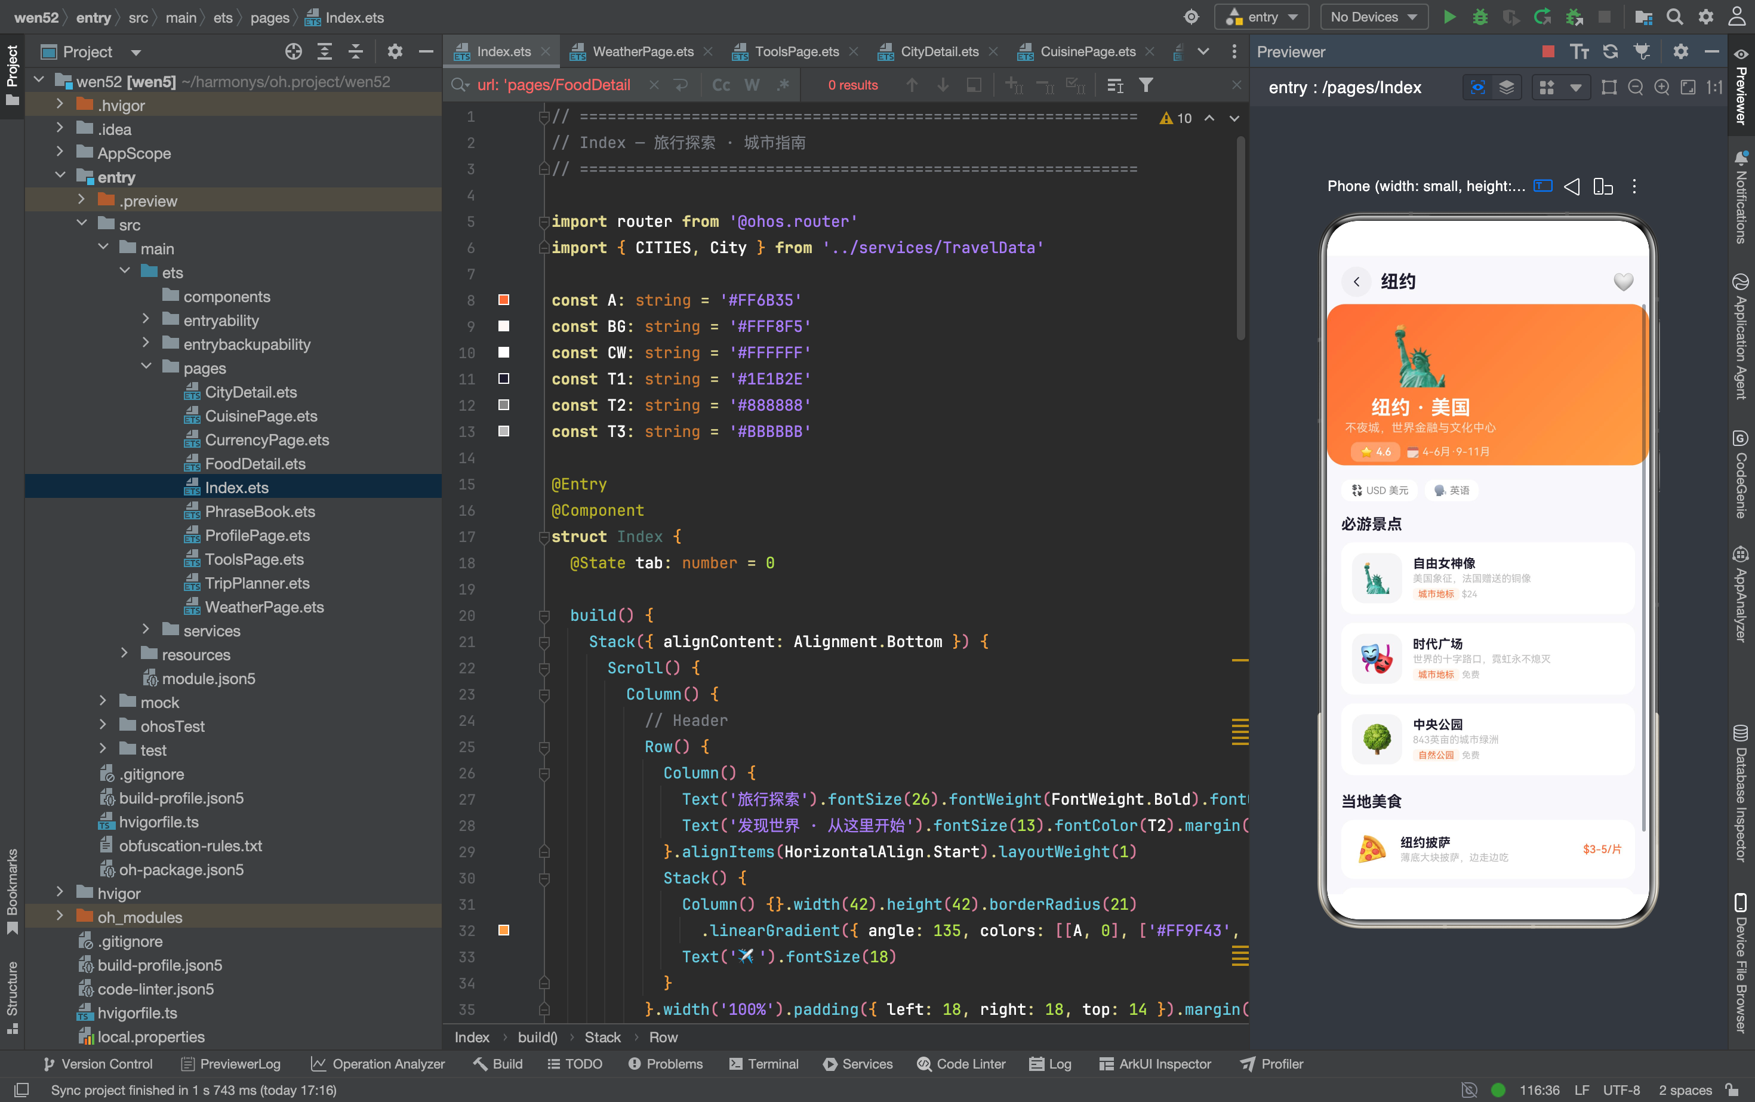Open the Code Linter panel

(961, 1063)
